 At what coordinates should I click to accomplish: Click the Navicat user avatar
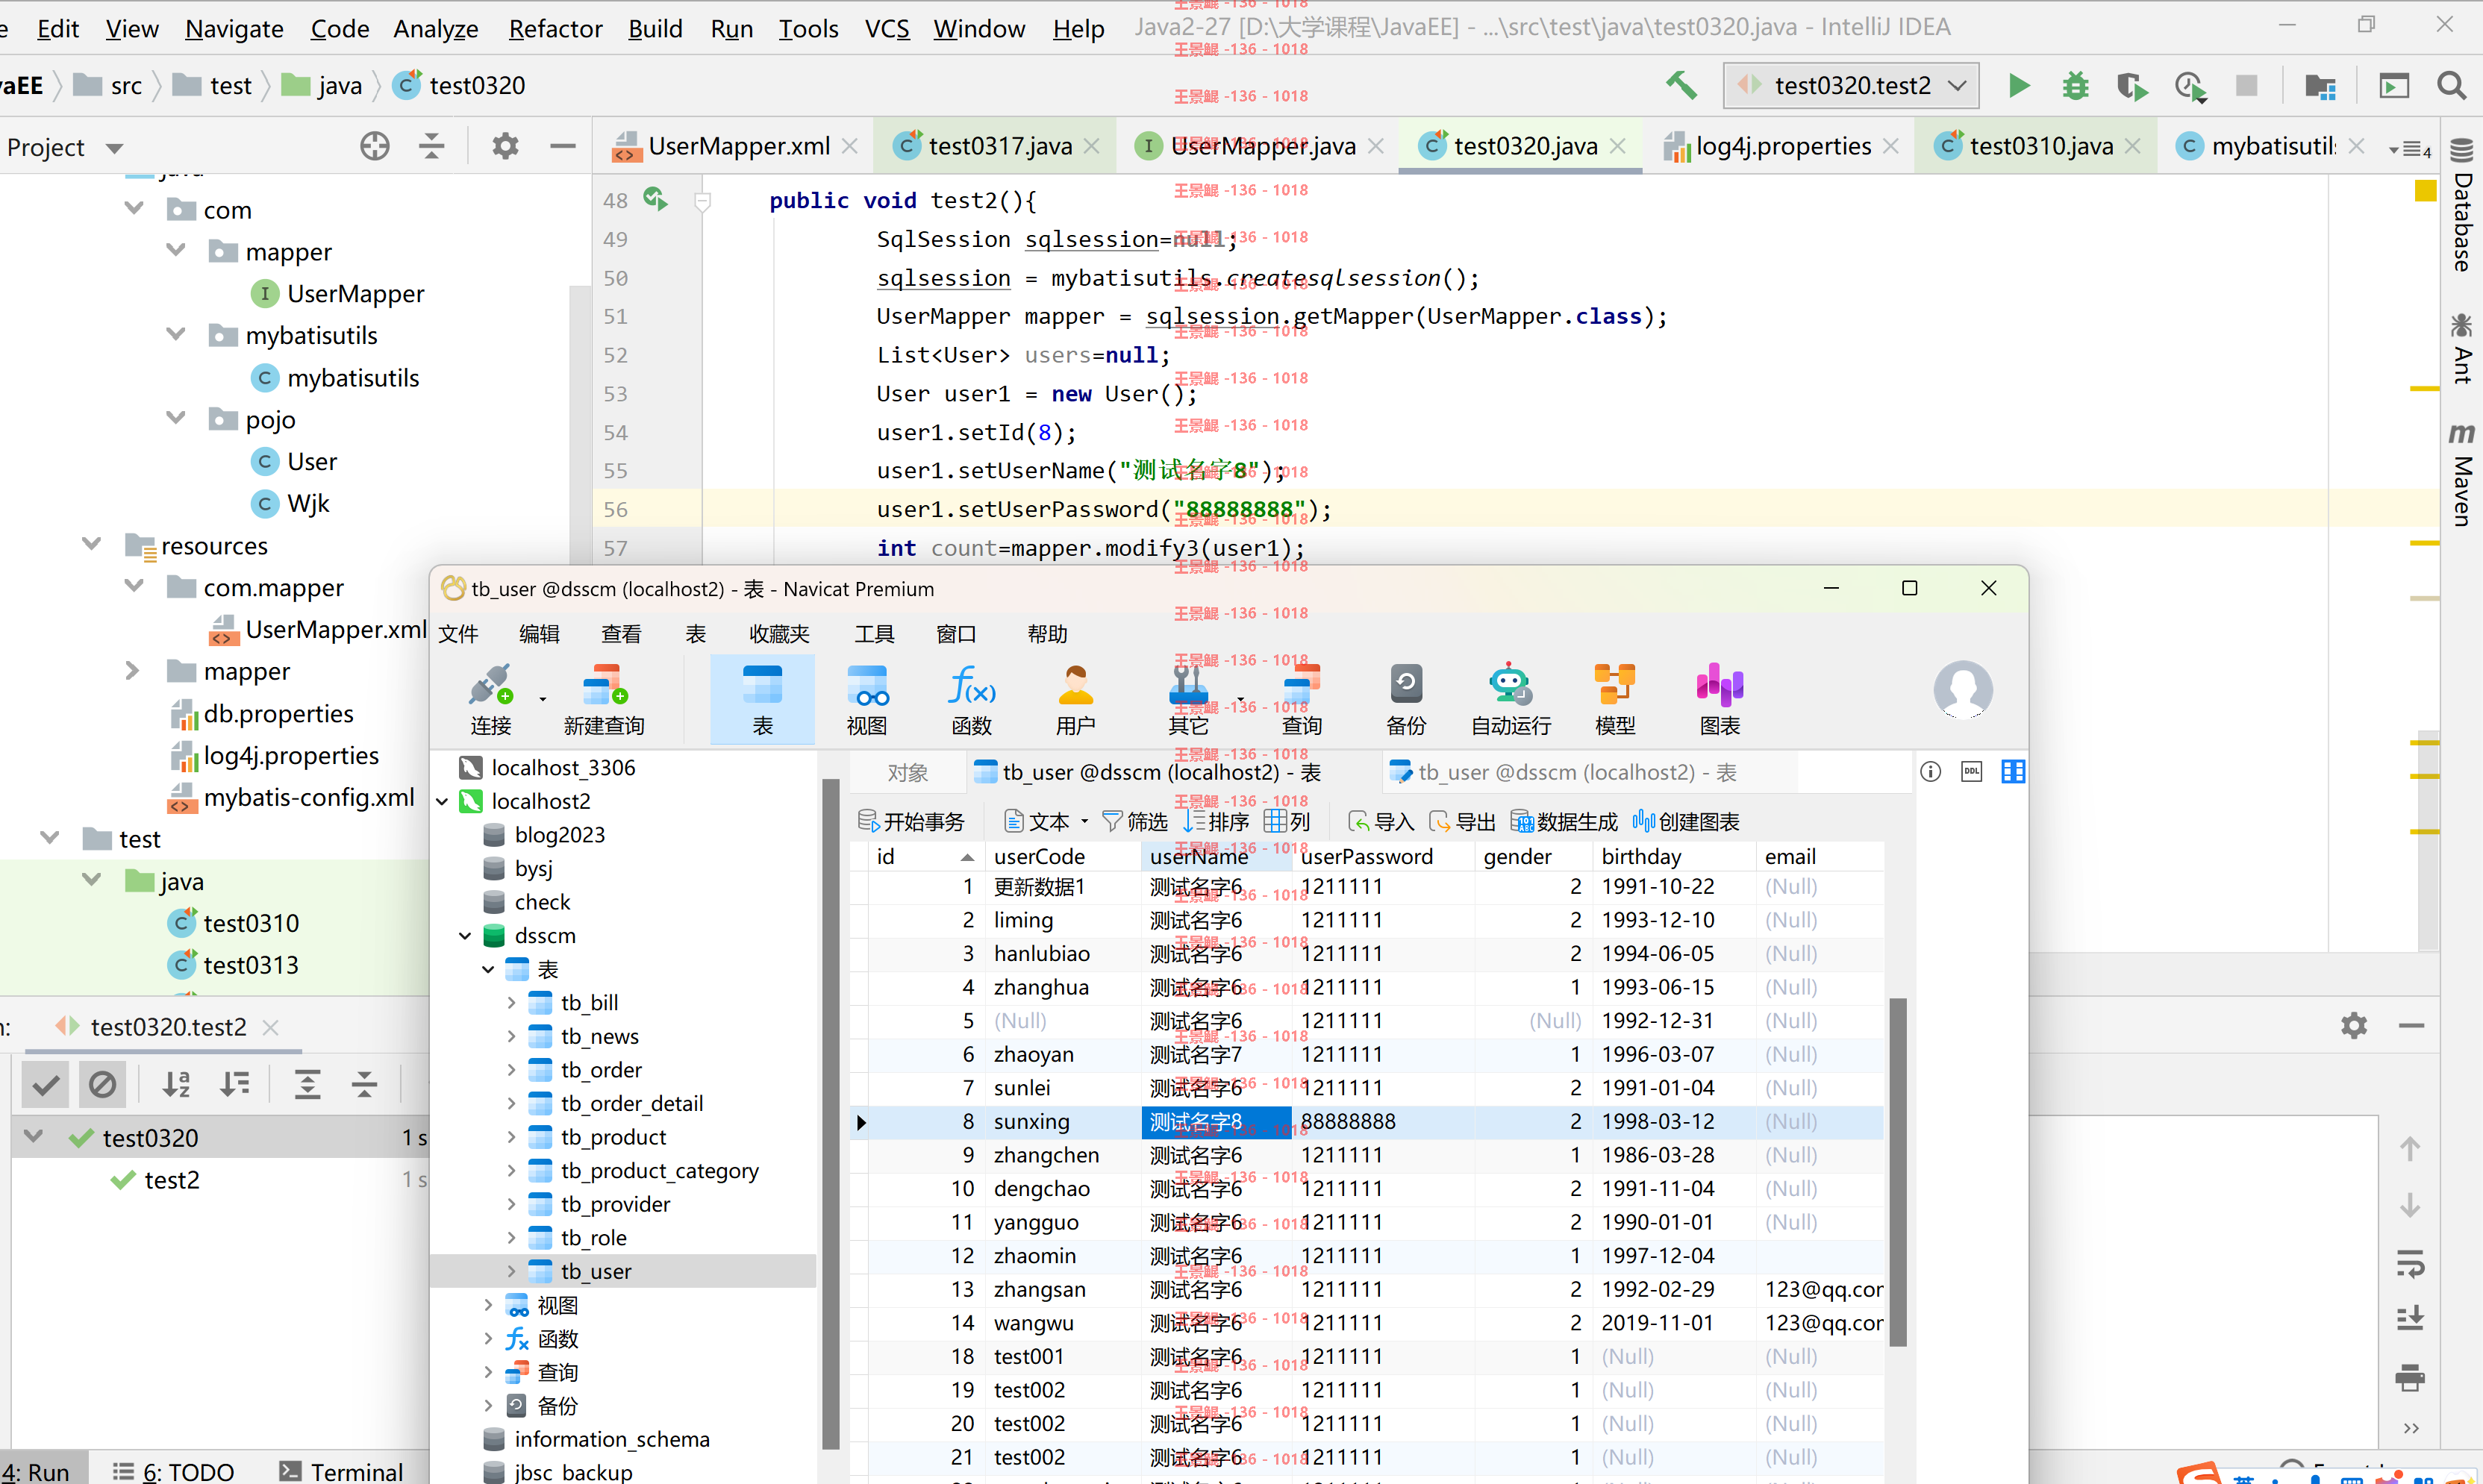1963,690
